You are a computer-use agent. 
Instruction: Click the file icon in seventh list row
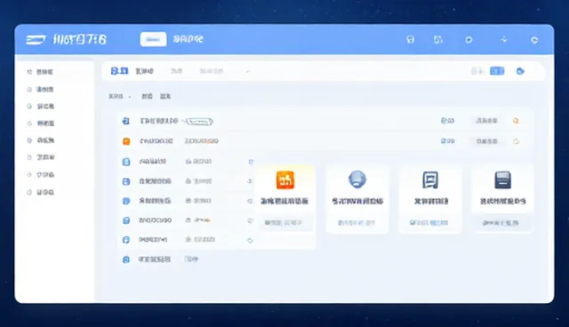pyautogui.click(x=126, y=240)
